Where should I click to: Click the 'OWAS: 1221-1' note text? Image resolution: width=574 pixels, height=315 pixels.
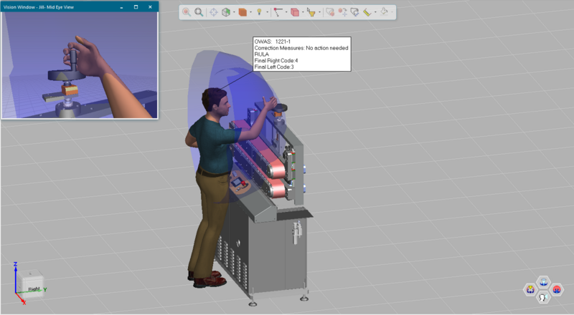pyautogui.click(x=273, y=42)
